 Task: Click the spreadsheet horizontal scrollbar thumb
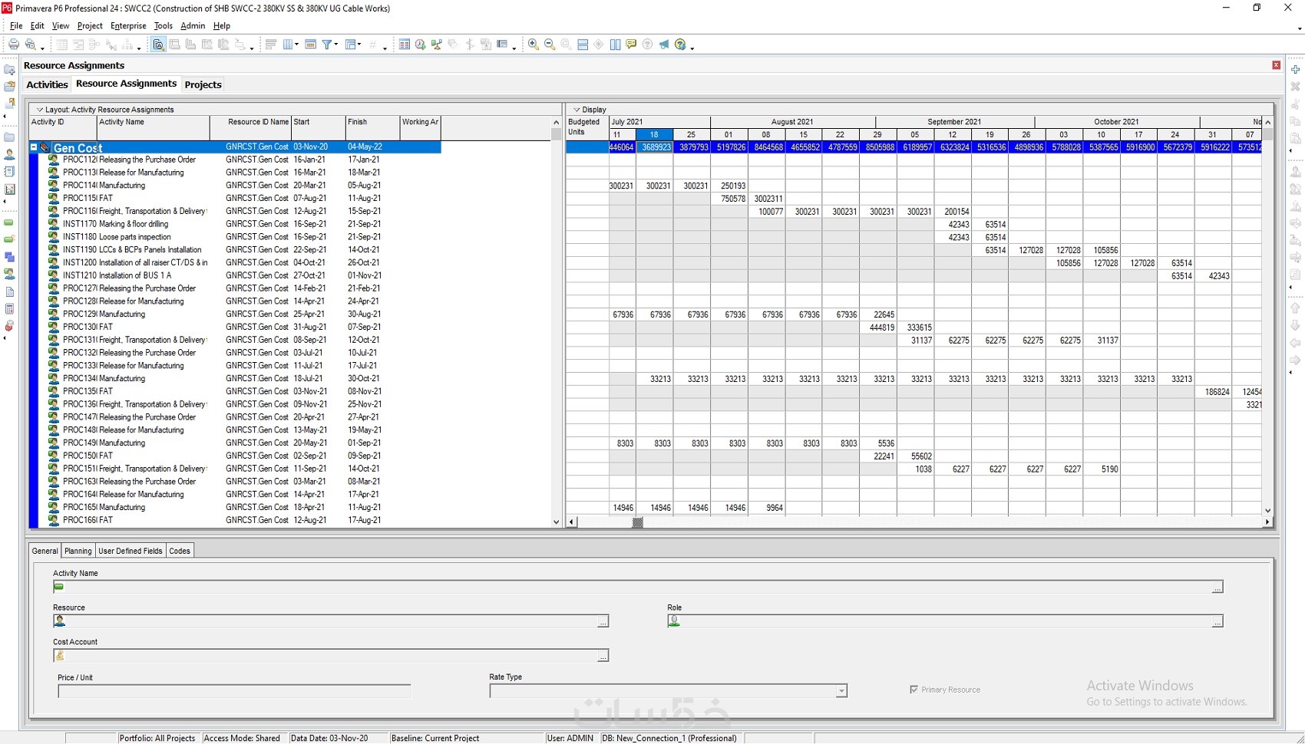coord(637,522)
